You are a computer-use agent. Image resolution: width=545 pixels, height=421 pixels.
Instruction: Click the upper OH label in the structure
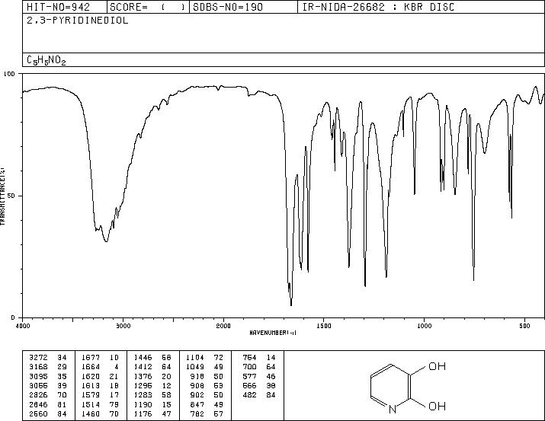click(437, 366)
